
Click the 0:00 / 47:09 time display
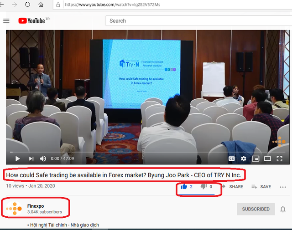click(63, 158)
